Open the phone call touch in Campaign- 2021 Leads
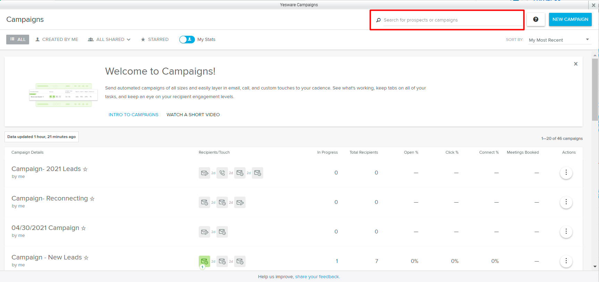Viewport: 599px width, 282px height. (x=222, y=173)
